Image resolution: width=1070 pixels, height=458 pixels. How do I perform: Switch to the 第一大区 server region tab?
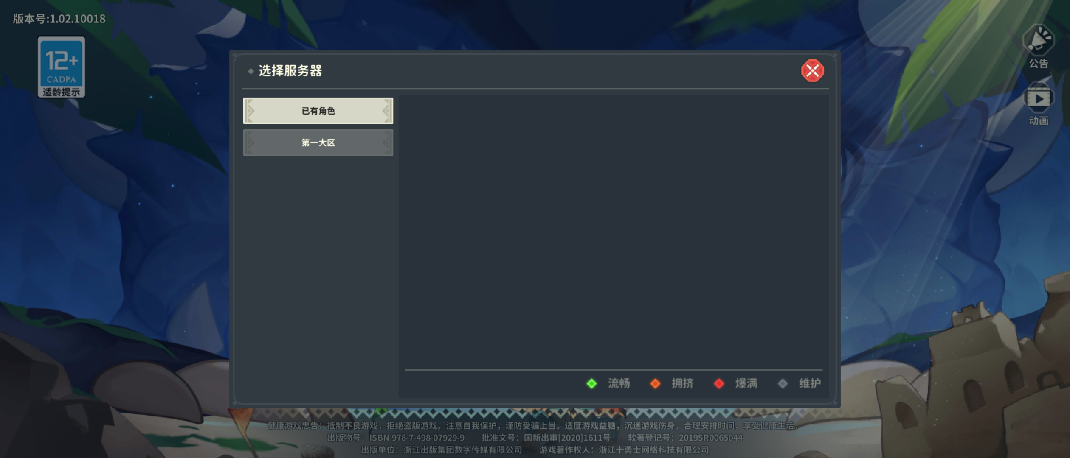(x=318, y=142)
